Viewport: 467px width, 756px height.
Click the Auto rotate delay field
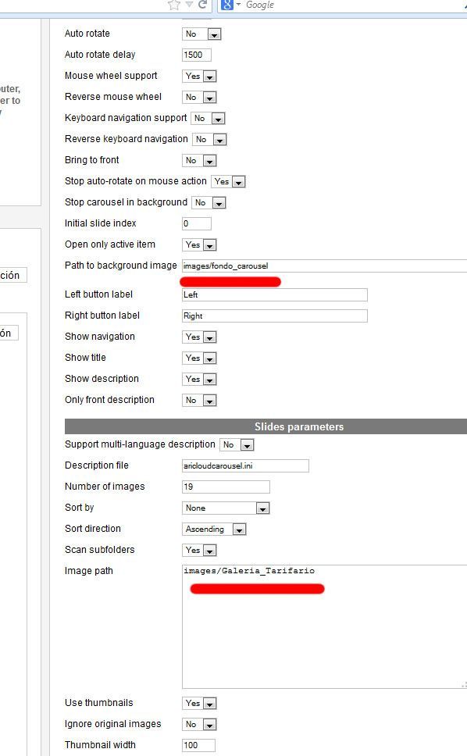click(x=197, y=55)
